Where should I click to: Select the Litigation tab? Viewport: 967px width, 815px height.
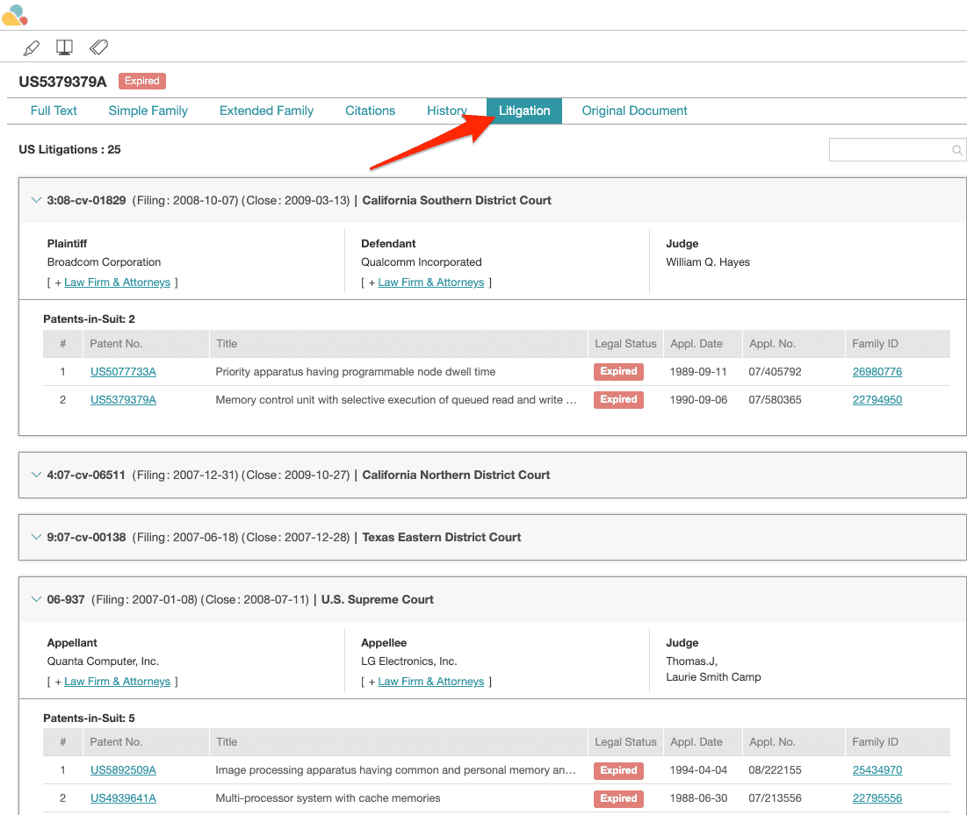coord(524,111)
